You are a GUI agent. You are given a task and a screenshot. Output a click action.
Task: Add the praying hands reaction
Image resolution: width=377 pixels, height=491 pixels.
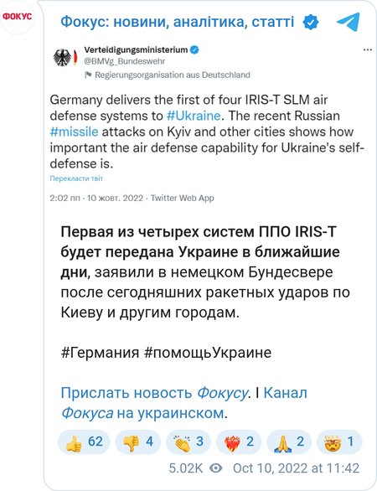click(x=289, y=442)
